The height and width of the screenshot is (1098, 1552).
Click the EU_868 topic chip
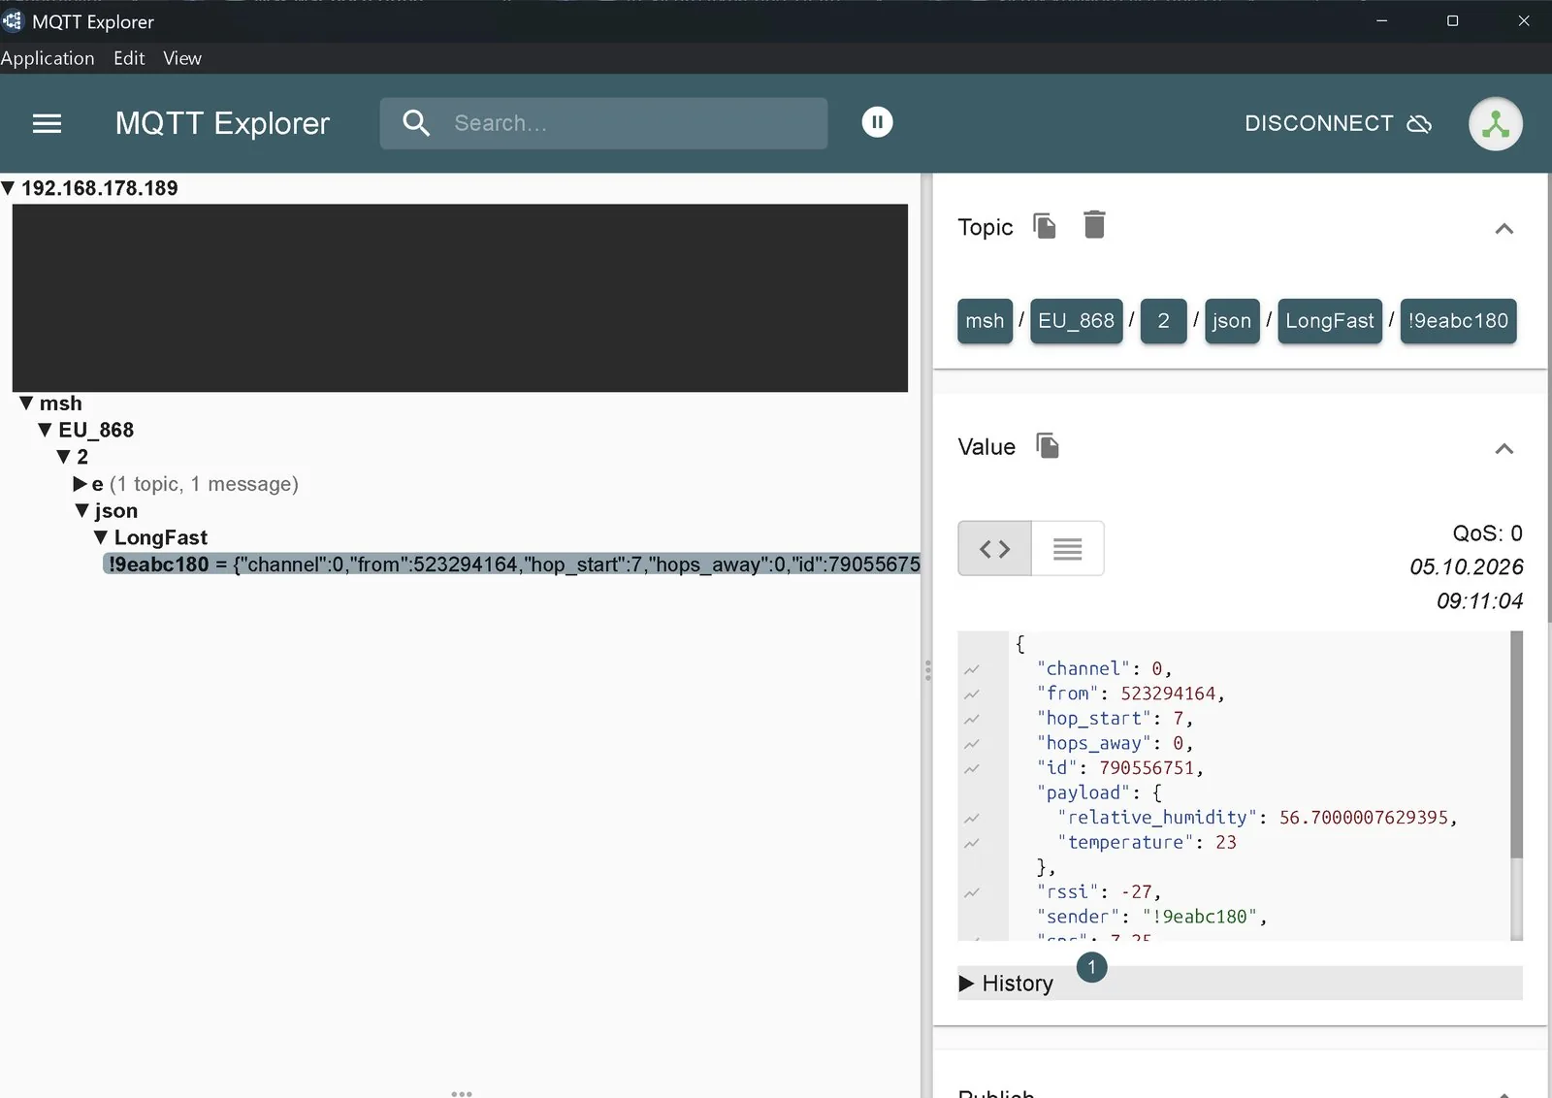click(x=1076, y=321)
